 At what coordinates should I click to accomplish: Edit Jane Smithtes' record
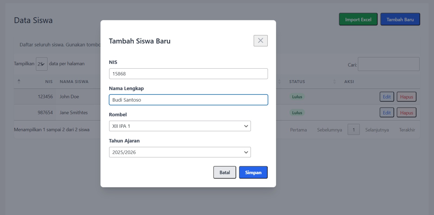tap(387, 113)
